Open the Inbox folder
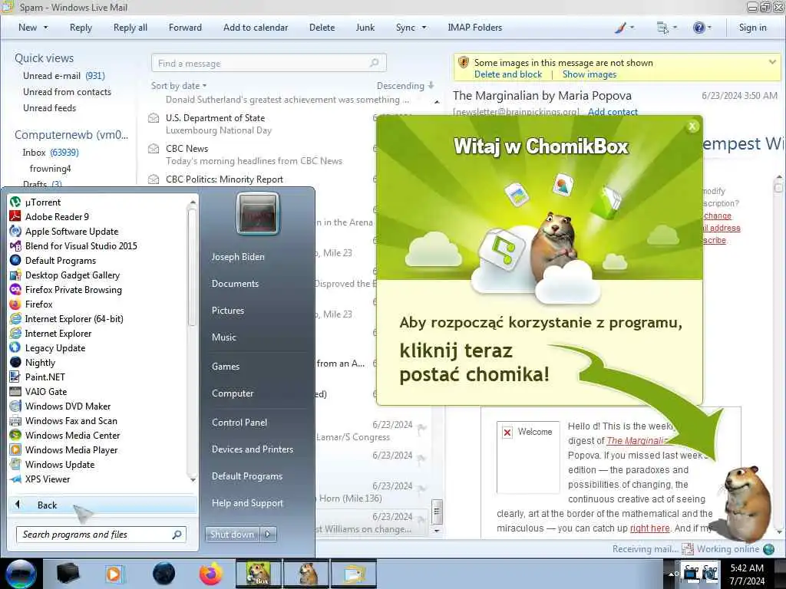 tap(50, 153)
